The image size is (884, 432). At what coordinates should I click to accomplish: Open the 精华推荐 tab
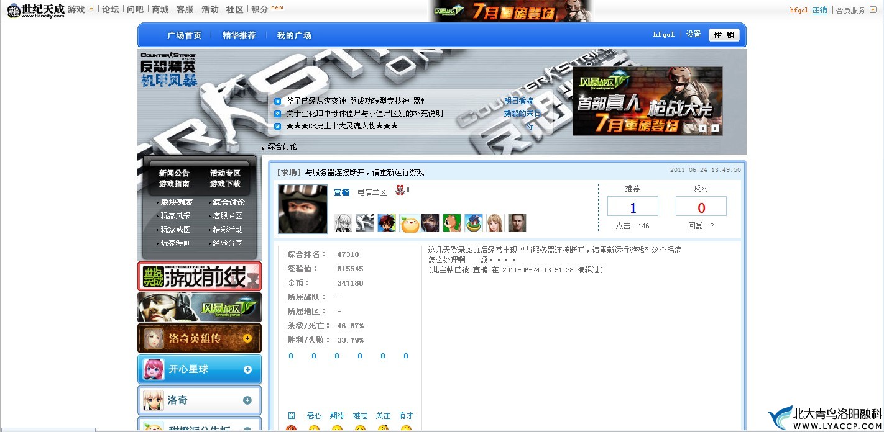pos(239,35)
